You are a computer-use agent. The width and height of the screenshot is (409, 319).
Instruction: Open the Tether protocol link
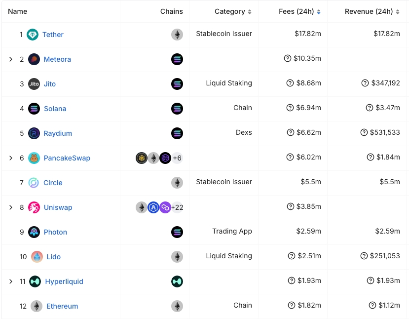(x=53, y=35)
